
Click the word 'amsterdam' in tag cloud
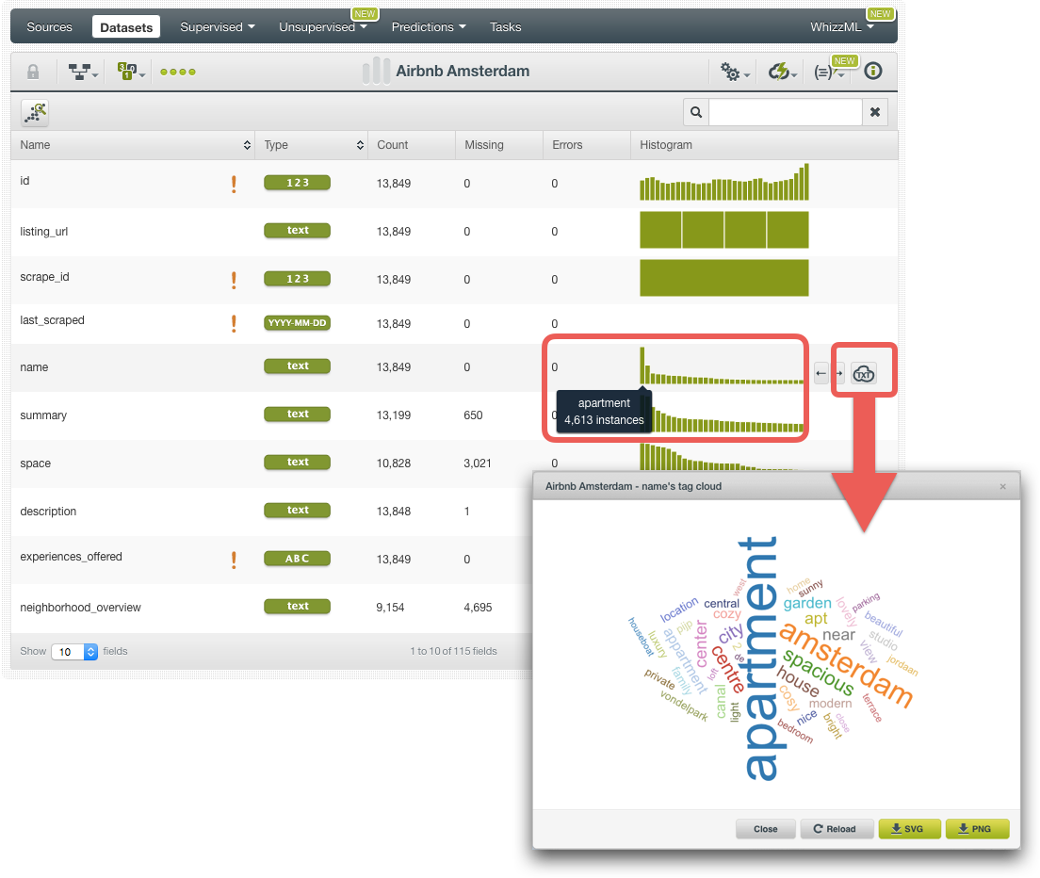[x=848, y=664]
